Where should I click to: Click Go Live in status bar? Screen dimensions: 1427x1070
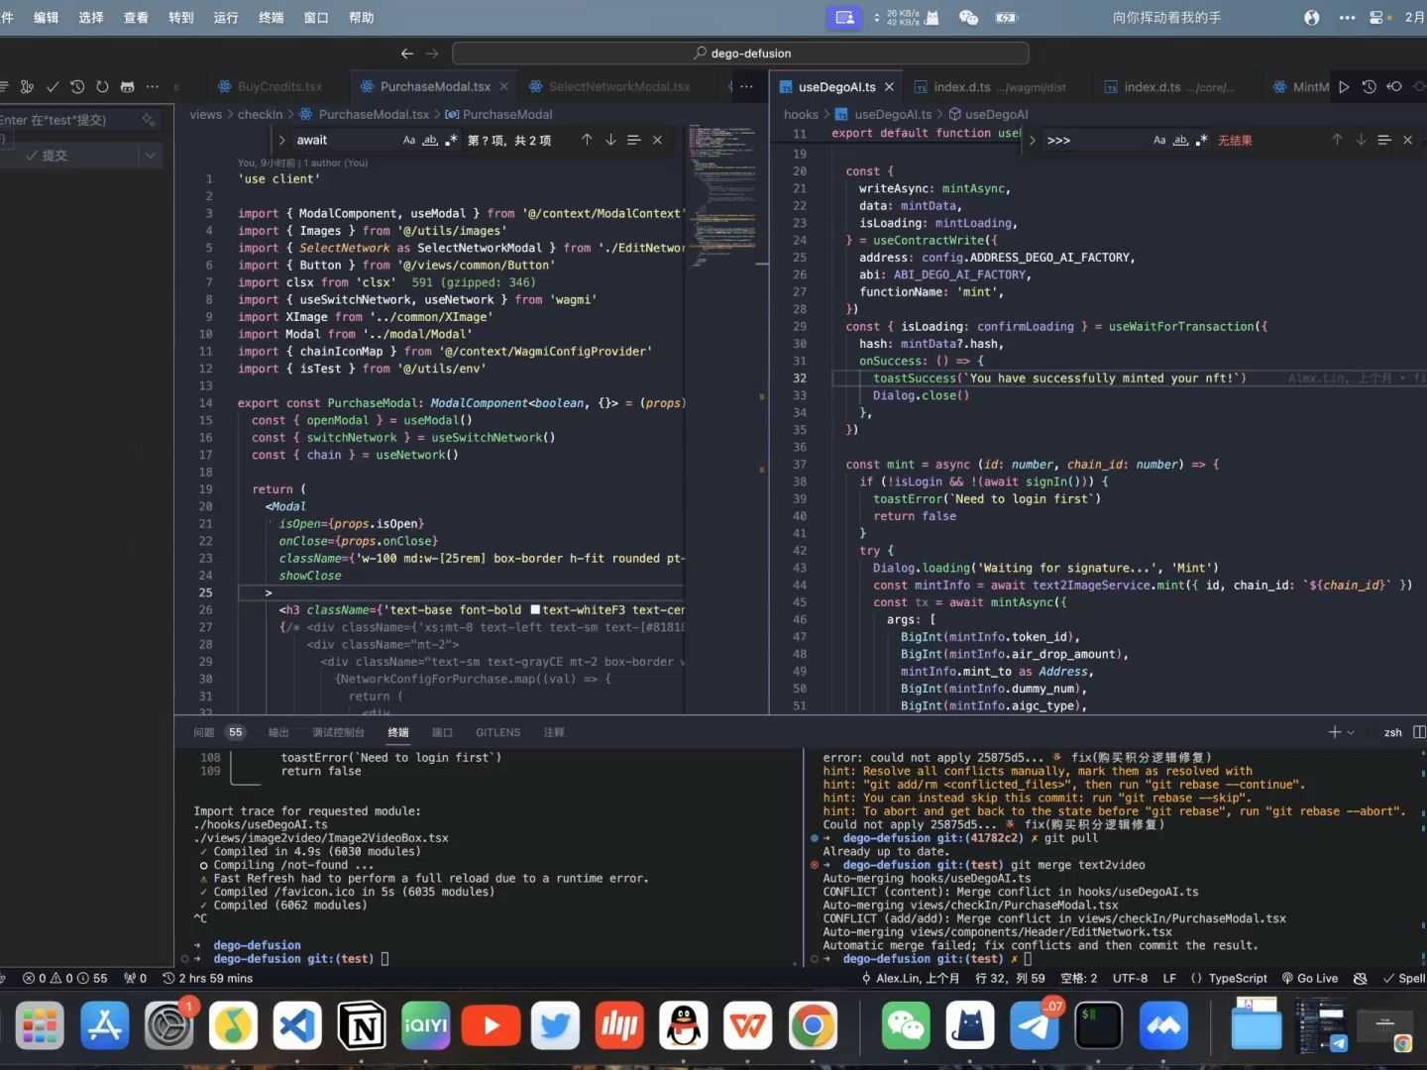1310,978
